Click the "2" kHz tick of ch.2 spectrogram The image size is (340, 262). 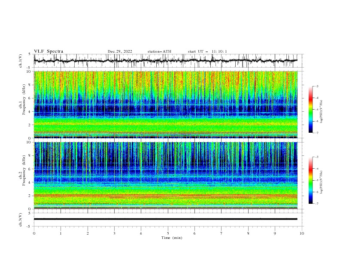pos(30,196)
